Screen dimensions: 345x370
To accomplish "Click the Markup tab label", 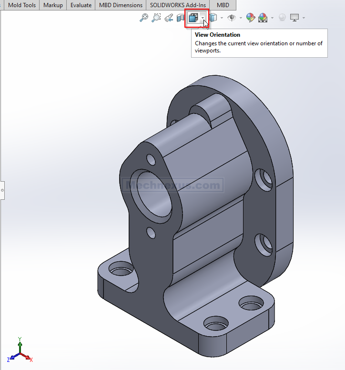I will (53, 5).
